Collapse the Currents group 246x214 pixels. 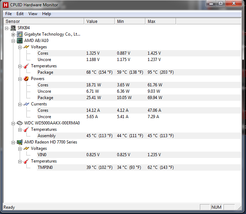point(20,104)
